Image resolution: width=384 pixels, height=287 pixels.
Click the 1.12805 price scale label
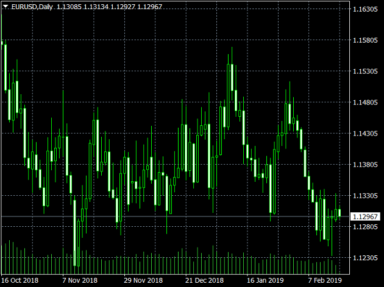click(x=365, y=227)
